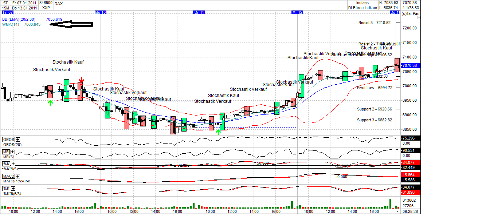This screenshot has height=214, width=482.
Task: Click the Support 2 - 6920.66 level label
Action: click(x=375, y=109)
